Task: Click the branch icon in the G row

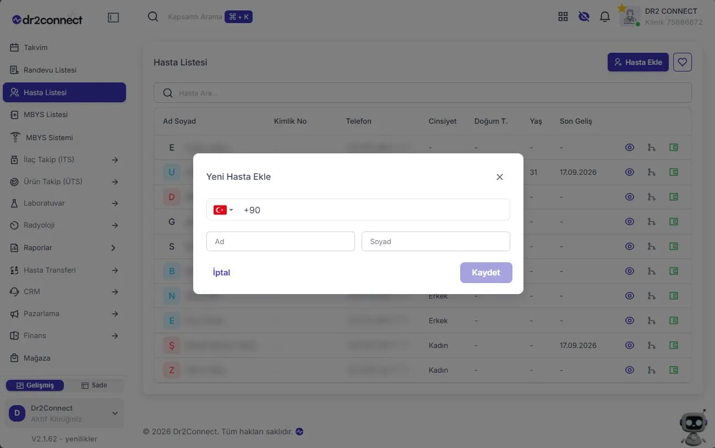Action: (x=652, y=222)
